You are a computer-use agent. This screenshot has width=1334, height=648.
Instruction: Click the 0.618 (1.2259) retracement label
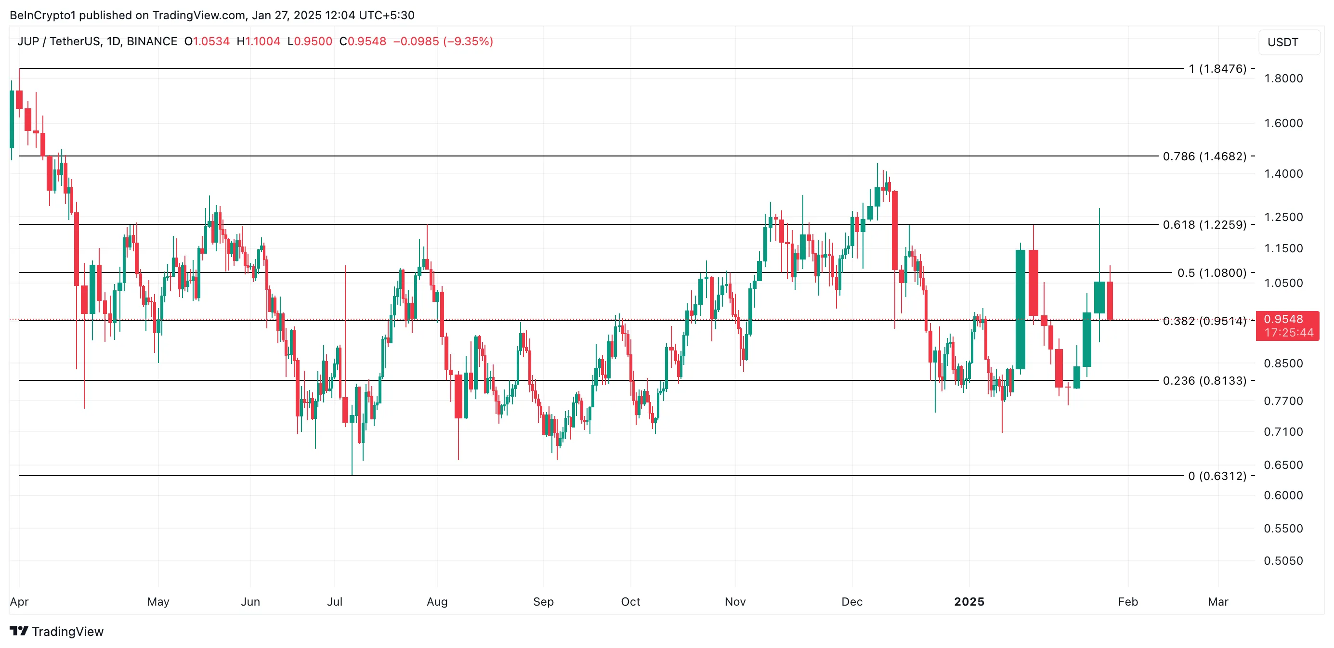(x=1204, y=225)
